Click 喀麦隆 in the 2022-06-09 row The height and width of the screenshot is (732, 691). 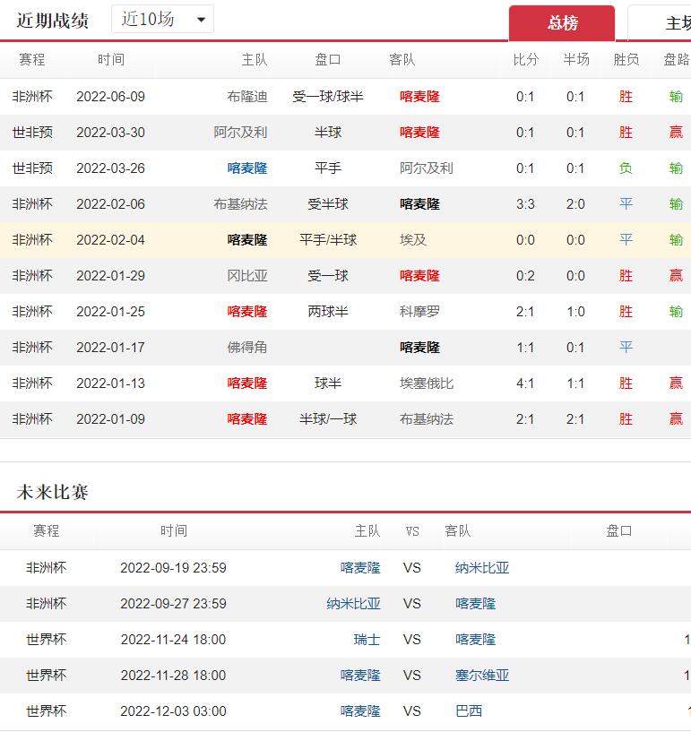pyautogui.click(x=419, y=97)
